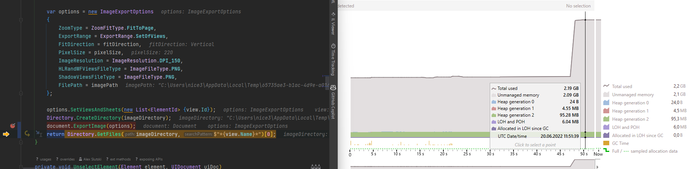Open the '? exposing APIs' code lens

pyautogui.click(x=149, y=159)
